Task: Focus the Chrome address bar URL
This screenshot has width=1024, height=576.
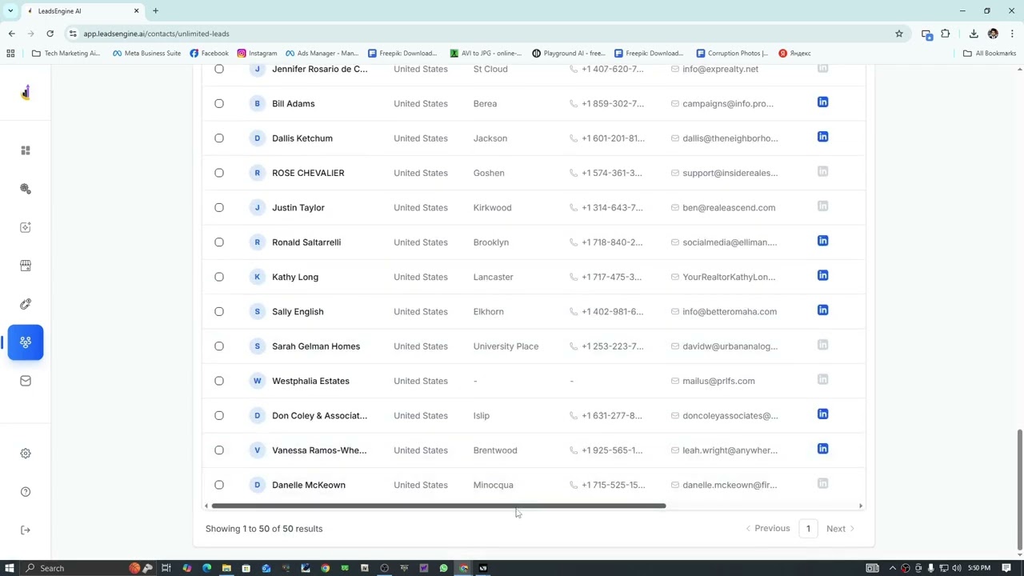Action: (156, 34)
